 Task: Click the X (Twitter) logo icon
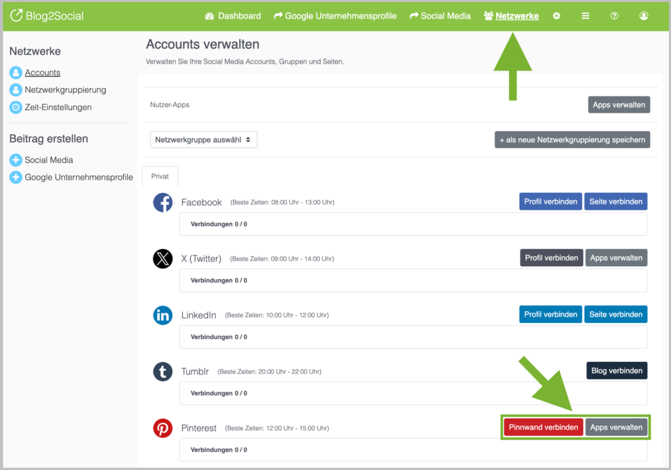pyautogui.click(x=163, y=258)
